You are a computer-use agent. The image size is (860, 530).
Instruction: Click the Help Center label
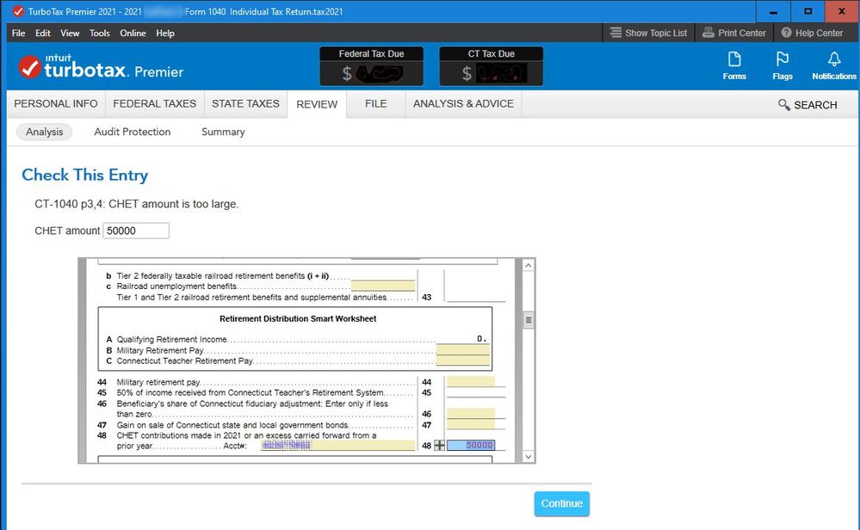819,33
